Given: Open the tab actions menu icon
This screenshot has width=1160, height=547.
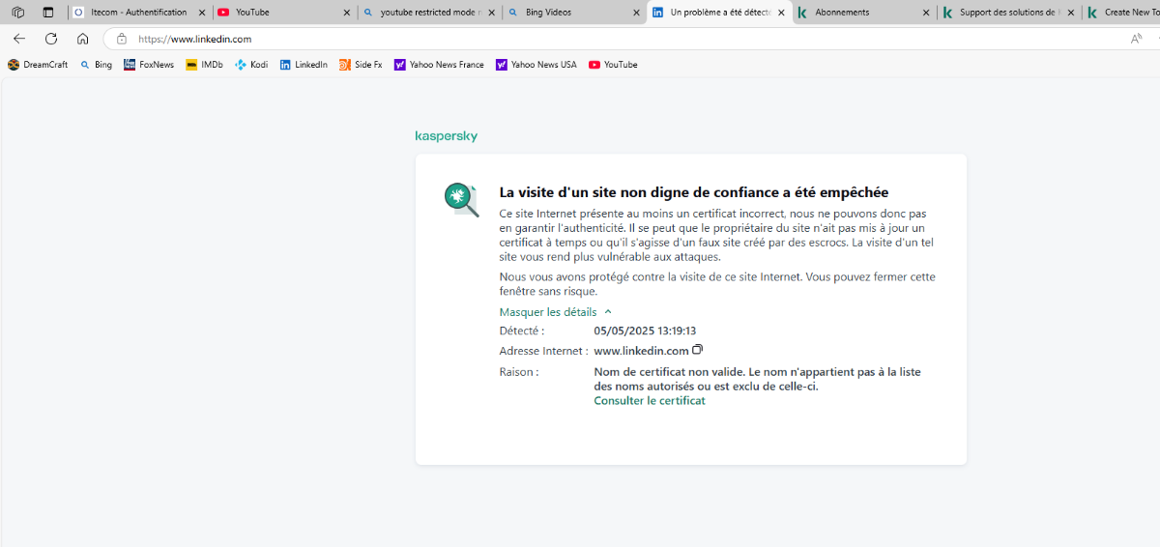Looking at the screenshot, I should coord(48,13).
